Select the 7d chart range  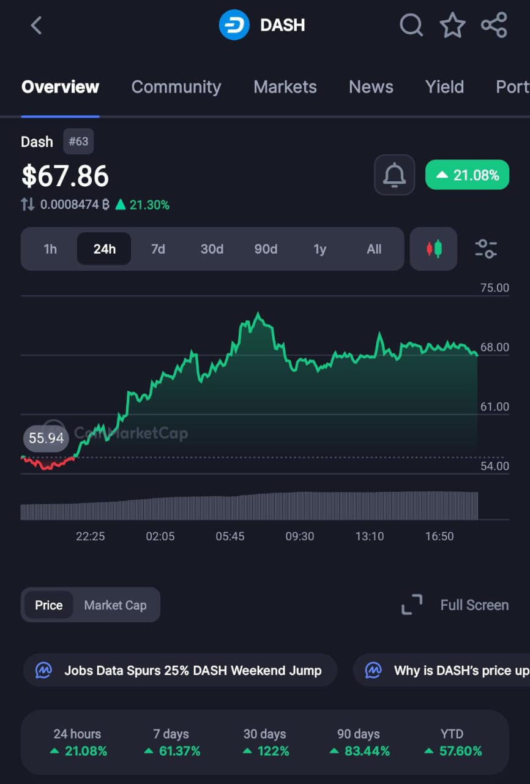[158, 249]
